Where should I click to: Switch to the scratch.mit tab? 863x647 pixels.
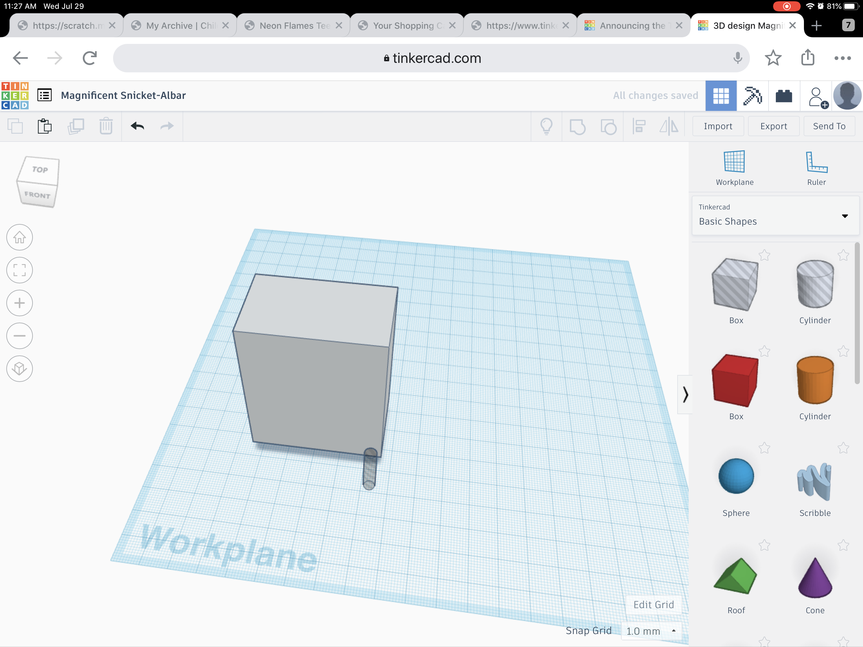coord(66,25)
